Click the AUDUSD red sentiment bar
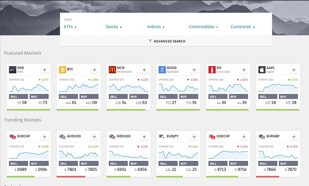The width and height of the screenshot is (309, 186). point(71,177)
